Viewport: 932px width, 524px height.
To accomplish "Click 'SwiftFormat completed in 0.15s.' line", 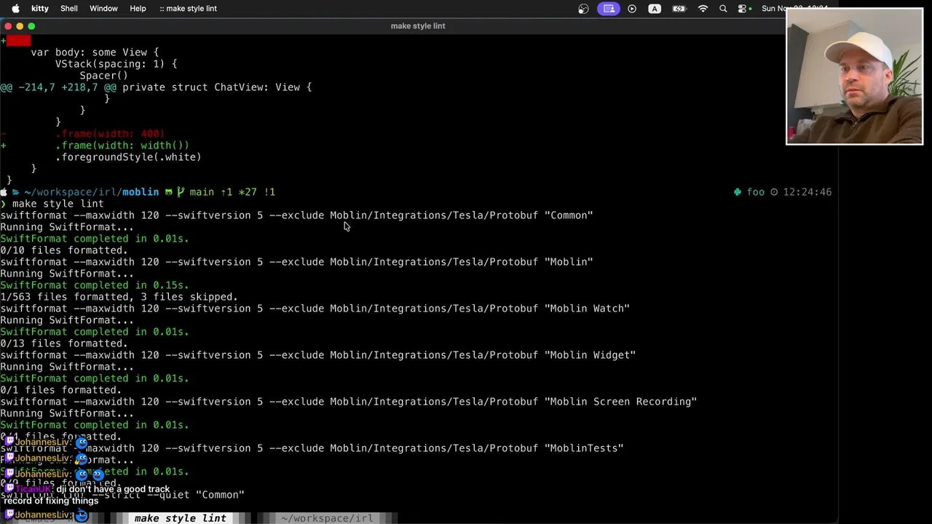I will [95, 285].
